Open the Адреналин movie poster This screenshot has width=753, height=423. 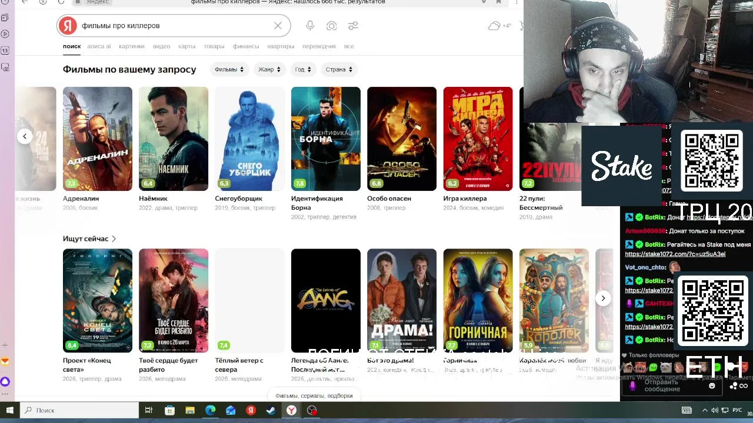98,139
